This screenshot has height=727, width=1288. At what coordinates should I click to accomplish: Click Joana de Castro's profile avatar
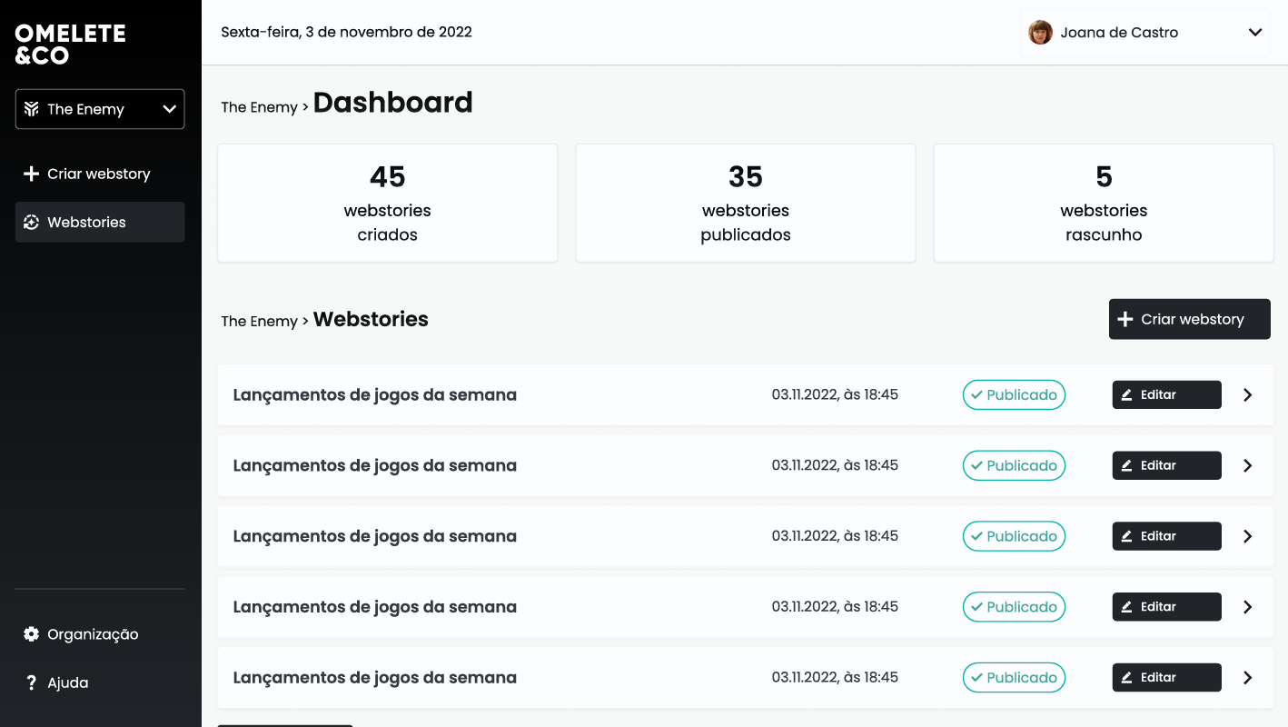(x=1039, y=32)
